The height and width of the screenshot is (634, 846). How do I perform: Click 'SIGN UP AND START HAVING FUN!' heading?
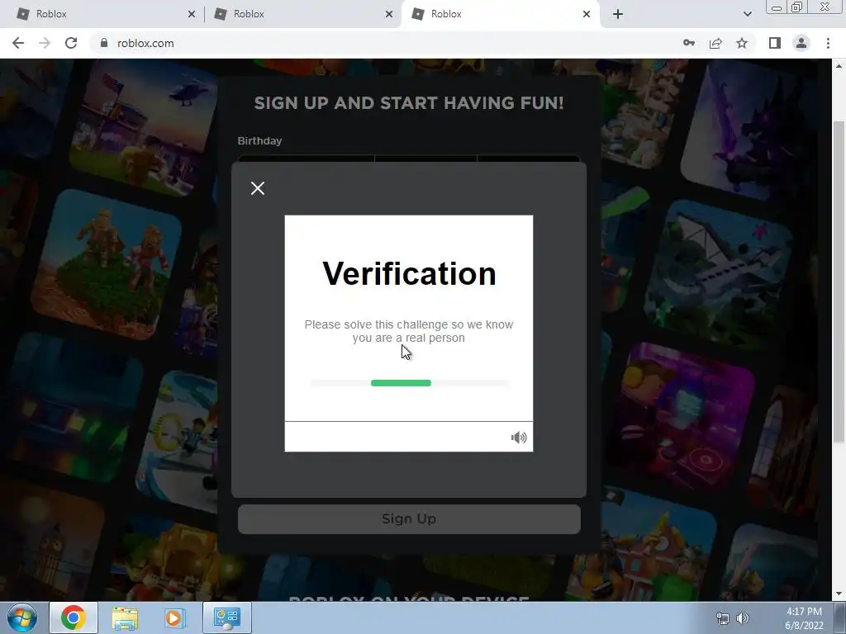click(x=409, y=103)
